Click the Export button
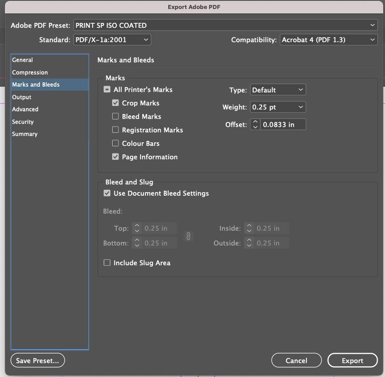This screenshot has width=385, height=377. click(x=352, y=360)
